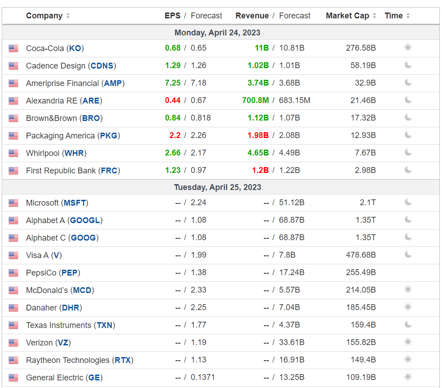The image size is (443, 388).
Task: Click Visa A market cap 478.68B
Action: pos(361,255)
